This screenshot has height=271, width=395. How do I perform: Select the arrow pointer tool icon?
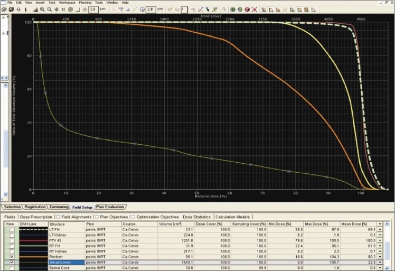pos(208,10)
